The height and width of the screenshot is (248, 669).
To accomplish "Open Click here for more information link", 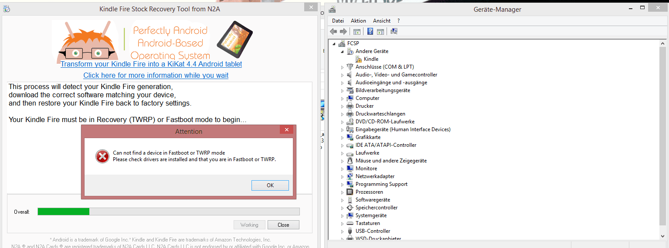I will pyautogui.click(x=156, y=75).
